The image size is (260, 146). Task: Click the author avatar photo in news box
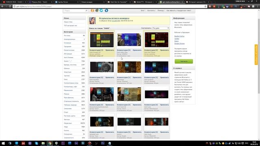92,21
